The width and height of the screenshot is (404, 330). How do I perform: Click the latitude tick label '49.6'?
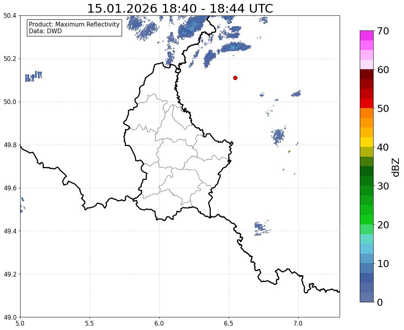10,188
